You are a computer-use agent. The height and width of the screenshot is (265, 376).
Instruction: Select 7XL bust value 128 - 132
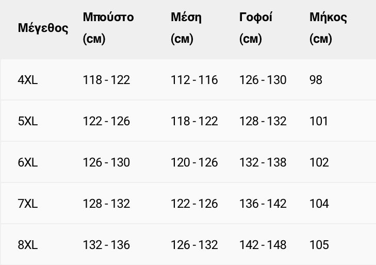click(x=106, y=204)
